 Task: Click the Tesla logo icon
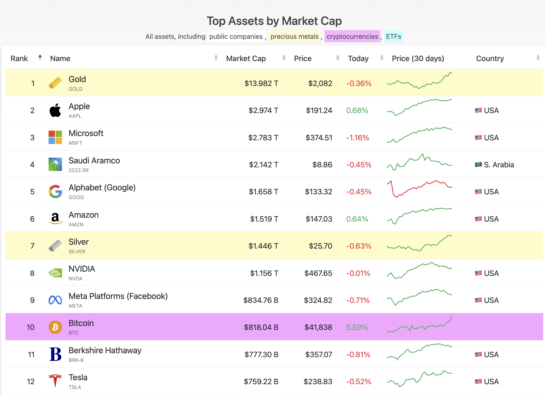(x=55, y=381)
